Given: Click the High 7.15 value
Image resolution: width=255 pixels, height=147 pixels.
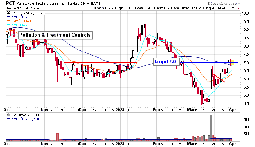Looking at the screenshot, I should click(123, 8).
